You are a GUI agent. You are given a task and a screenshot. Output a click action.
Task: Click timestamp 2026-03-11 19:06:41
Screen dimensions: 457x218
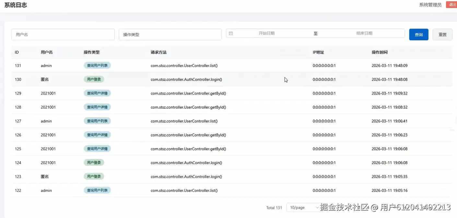click(x=390, y=121)
